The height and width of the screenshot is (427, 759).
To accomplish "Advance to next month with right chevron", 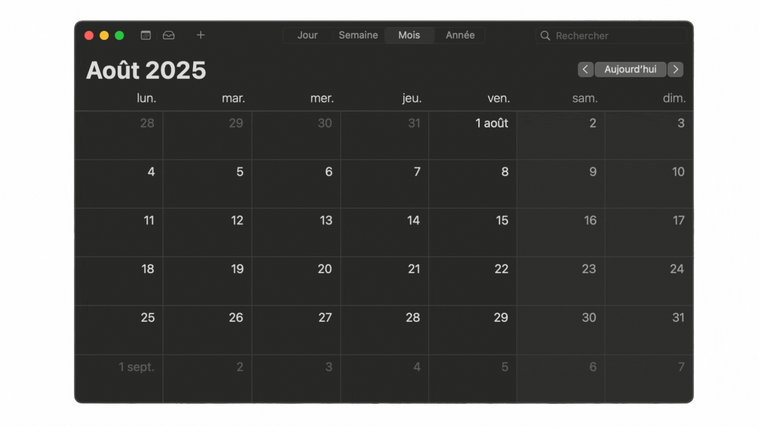I will click(x=675, y=70).
